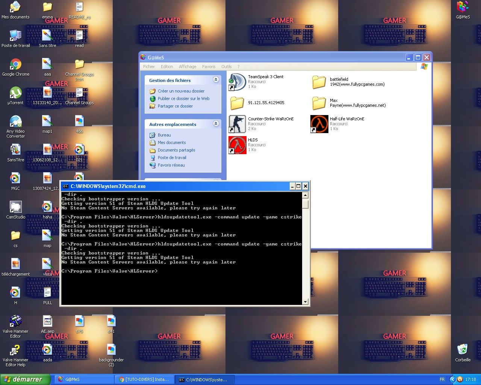Image resolution: width=481 pixels, height=385 pixels.
Task: Click Créer un nouveau dossier
Action: tap(181, 91)
